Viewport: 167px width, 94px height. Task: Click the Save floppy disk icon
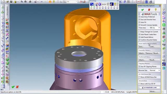[x=11, y=2]
